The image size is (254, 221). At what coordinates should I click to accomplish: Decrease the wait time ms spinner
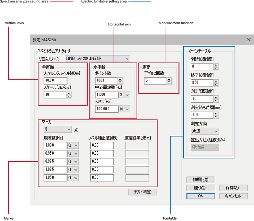[216, 117]
